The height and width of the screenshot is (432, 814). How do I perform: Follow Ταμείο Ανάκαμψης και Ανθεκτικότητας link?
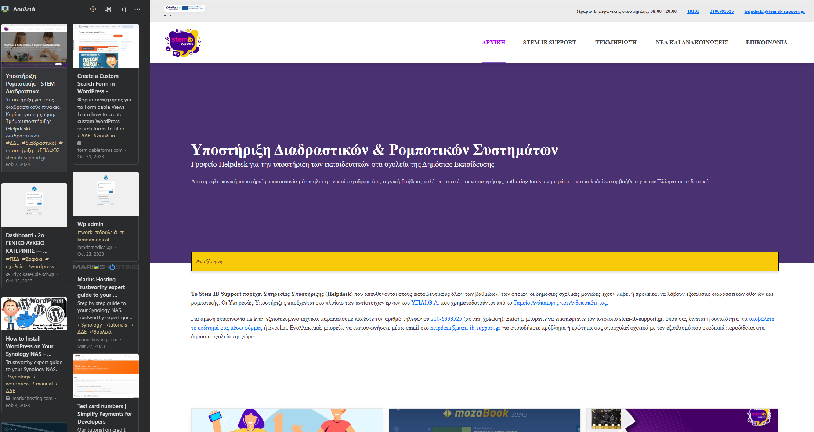click(560, 303)
